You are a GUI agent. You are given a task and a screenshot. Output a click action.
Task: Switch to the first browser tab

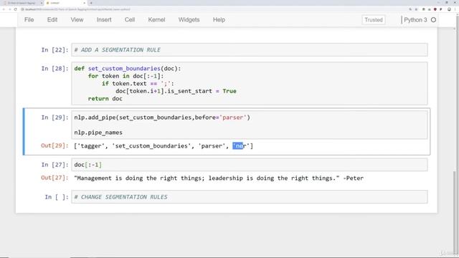pyautogui.click(x=22, y=3)
